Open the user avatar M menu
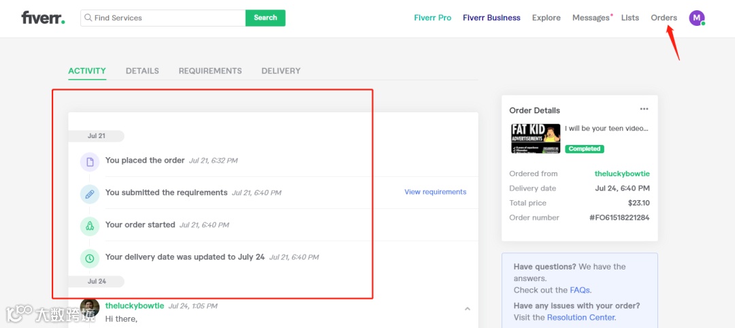 point(697,18)
